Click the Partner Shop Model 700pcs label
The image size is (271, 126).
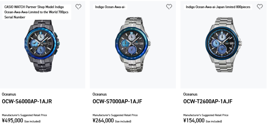coord(37,12)
